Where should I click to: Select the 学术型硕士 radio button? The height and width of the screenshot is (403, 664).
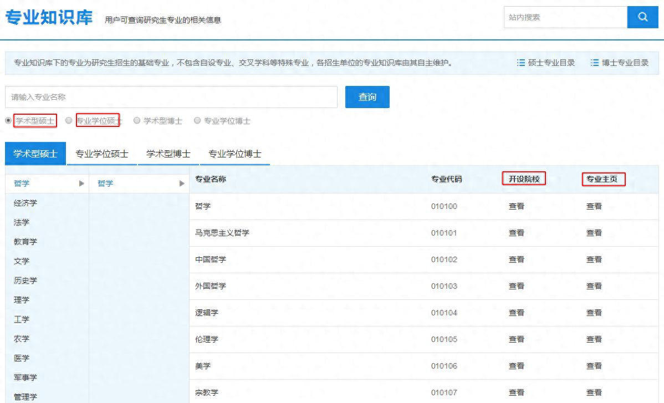coord(8,121)
